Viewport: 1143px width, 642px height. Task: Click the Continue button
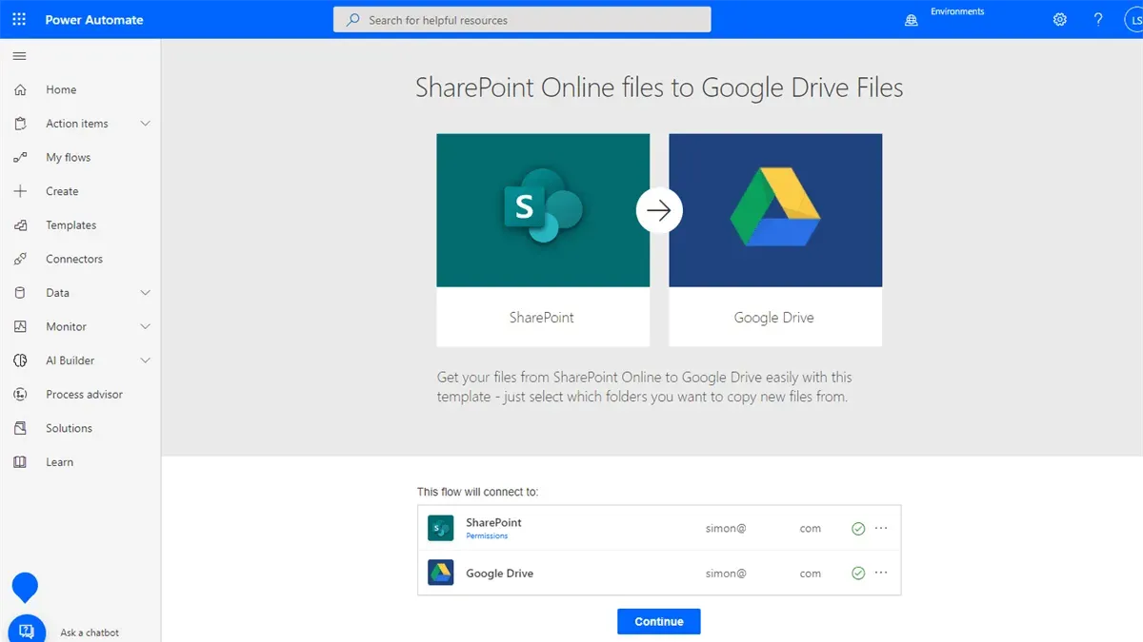659,621
